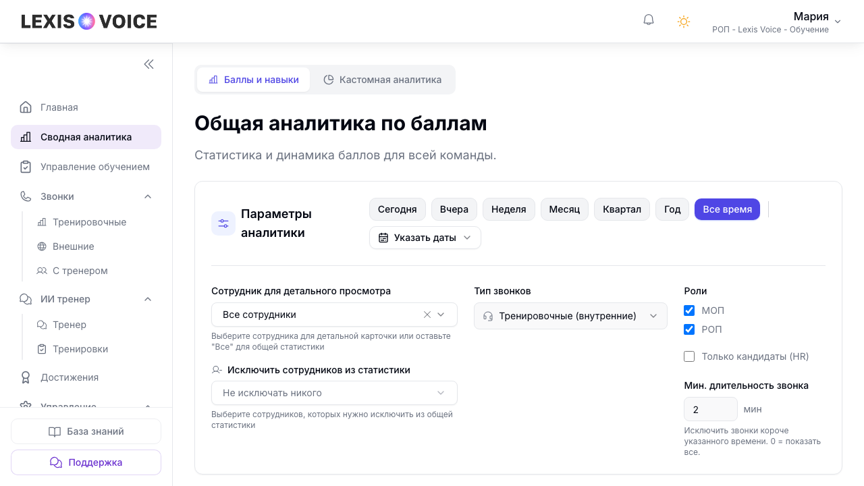This screenshot has height=486, width=864.
Task: Switch to Кастомная аналитика tab
Action: [x=383, y=80]
